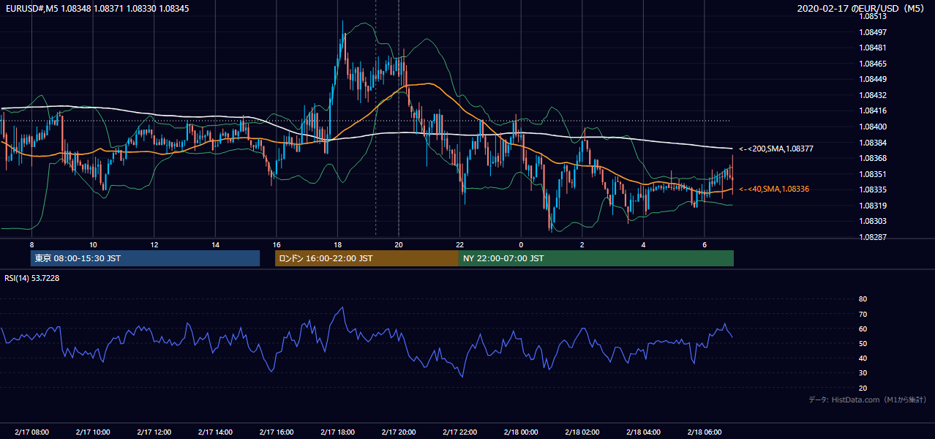Click hour tick 10 under the price chart
The height and width of the screenshot is (439, 935).
pyautogui.click(x=93, y=244)
